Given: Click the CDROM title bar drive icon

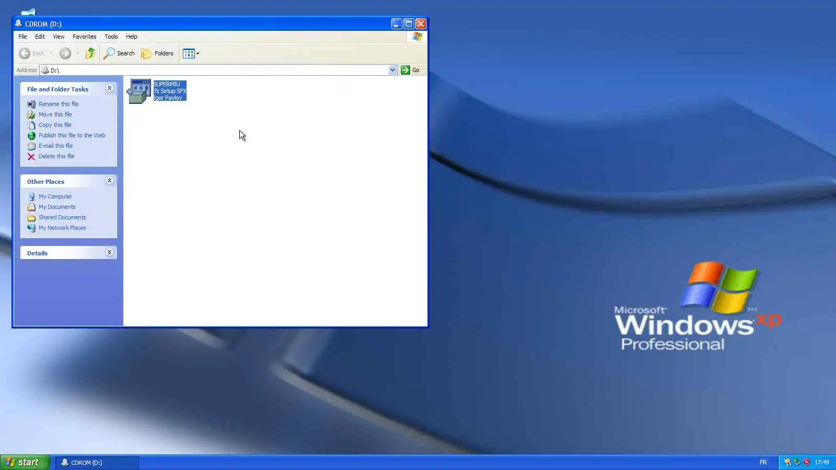Looking at the screenshot, I should coord(19,23).
